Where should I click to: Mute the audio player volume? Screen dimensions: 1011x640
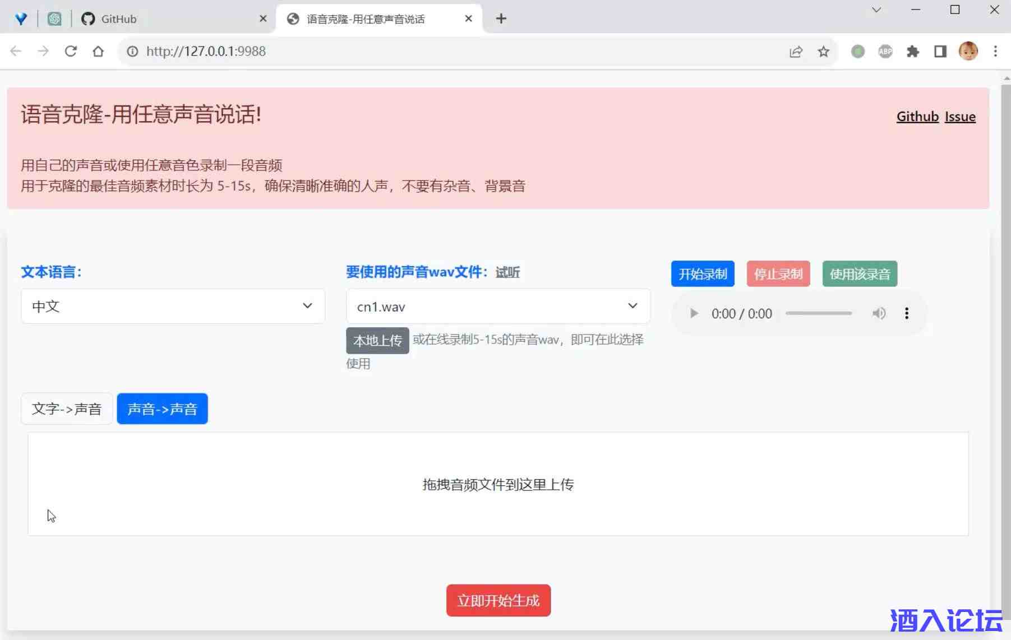(x=879, y=313)
